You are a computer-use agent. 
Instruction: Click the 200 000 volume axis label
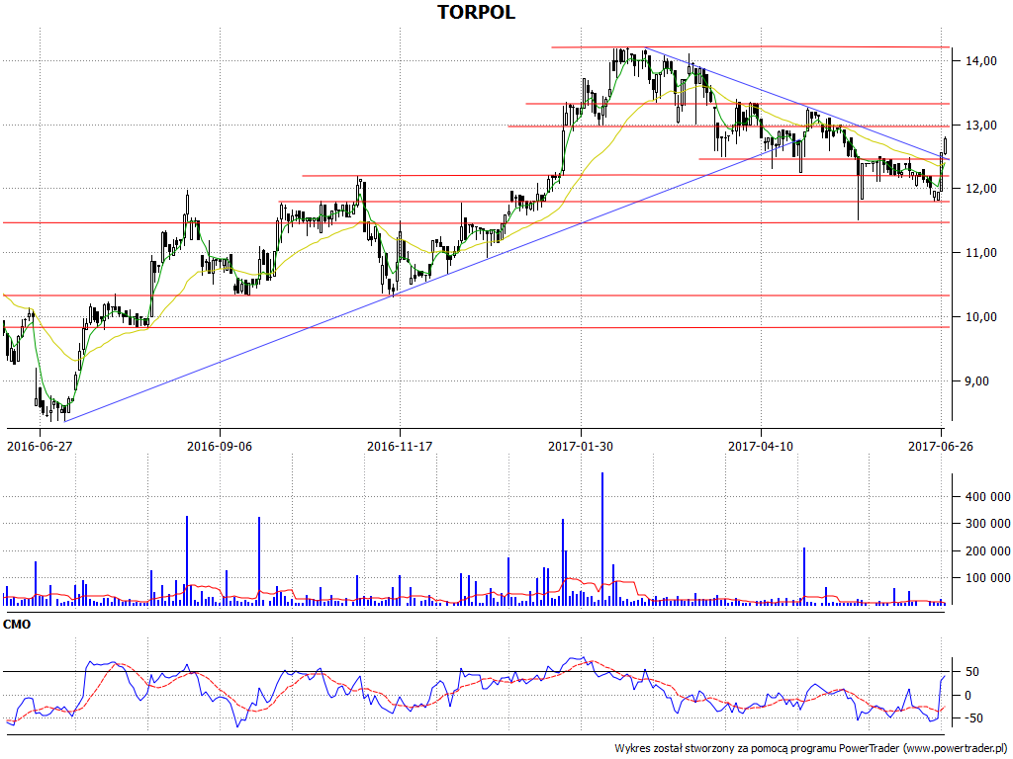click(x=988, y=551)
